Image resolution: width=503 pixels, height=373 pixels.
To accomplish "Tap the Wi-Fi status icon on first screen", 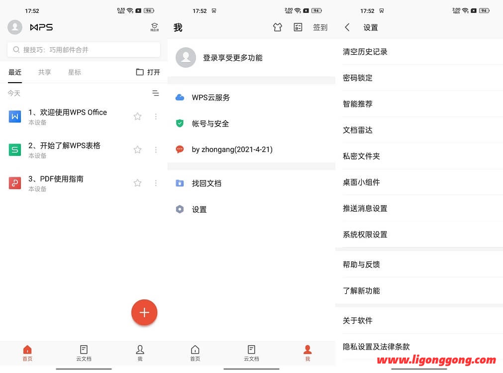I will pyautogui.click(x=130, y=10).
